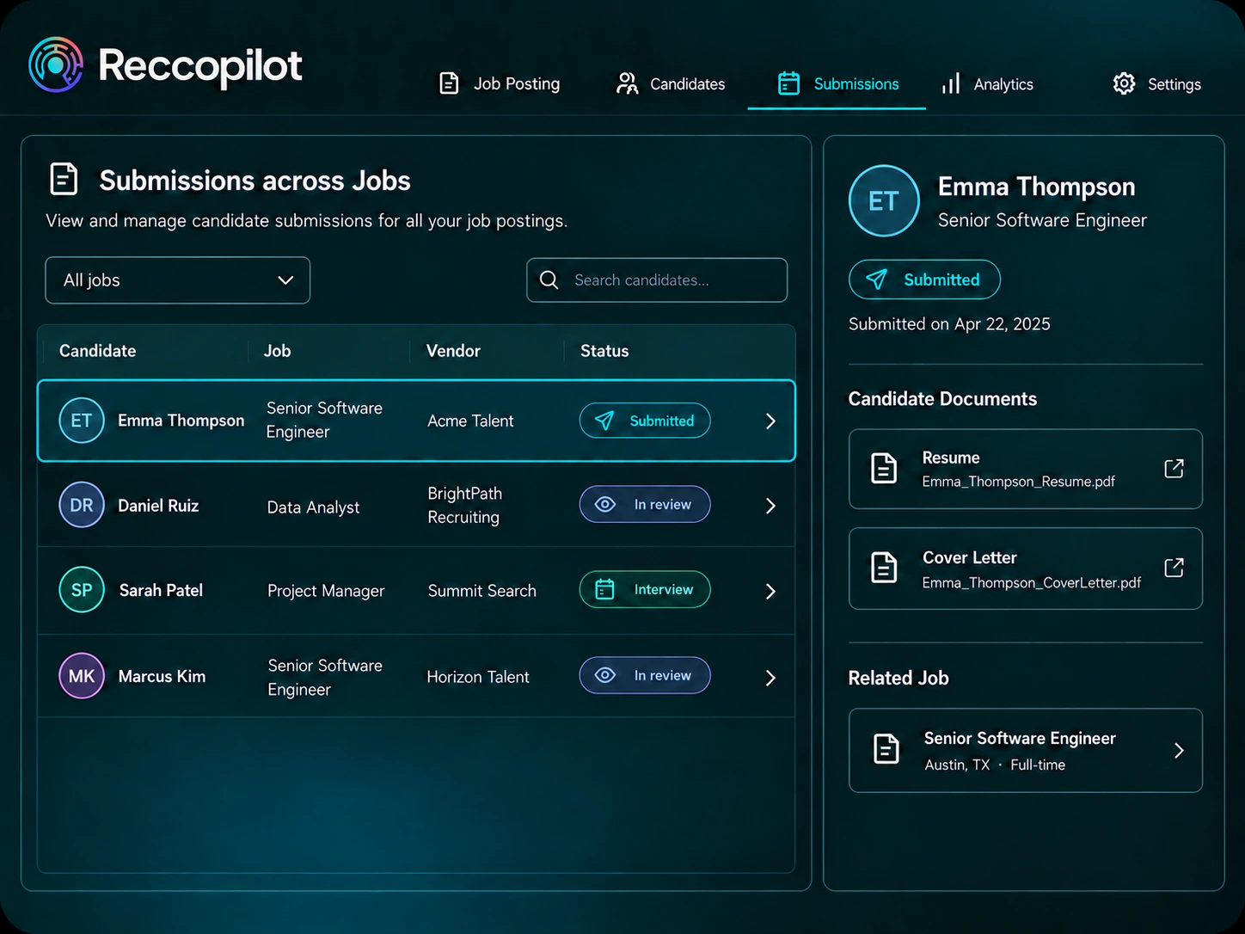This screenshot has width=1245, height=934.
Task: Click the Horizon Talent vendor cell
Action: coord(478,677)
